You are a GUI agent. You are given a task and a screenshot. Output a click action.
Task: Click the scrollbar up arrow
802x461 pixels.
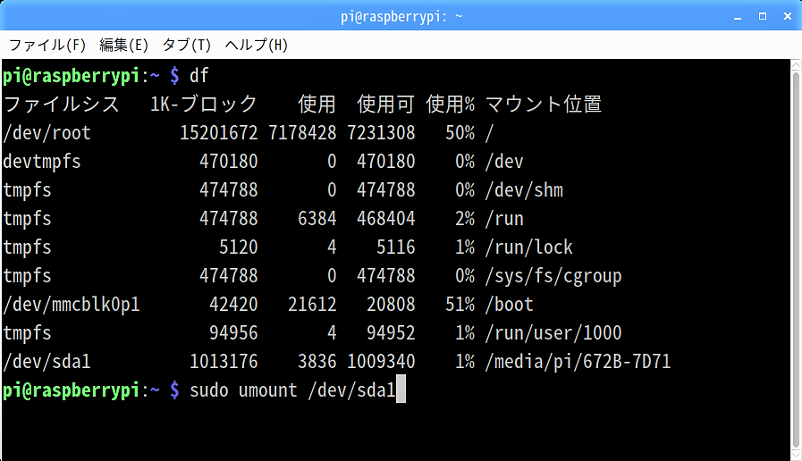[x=796, y=64]
